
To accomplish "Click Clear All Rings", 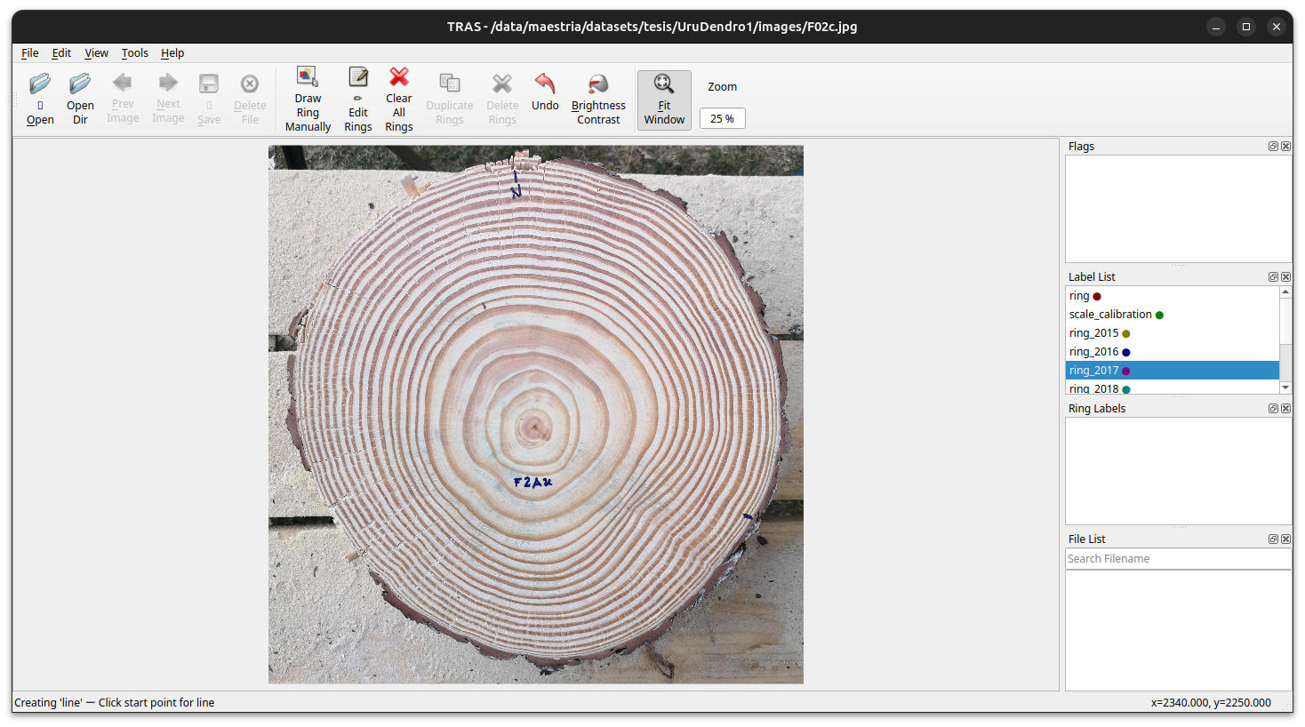I will [398, 100].
